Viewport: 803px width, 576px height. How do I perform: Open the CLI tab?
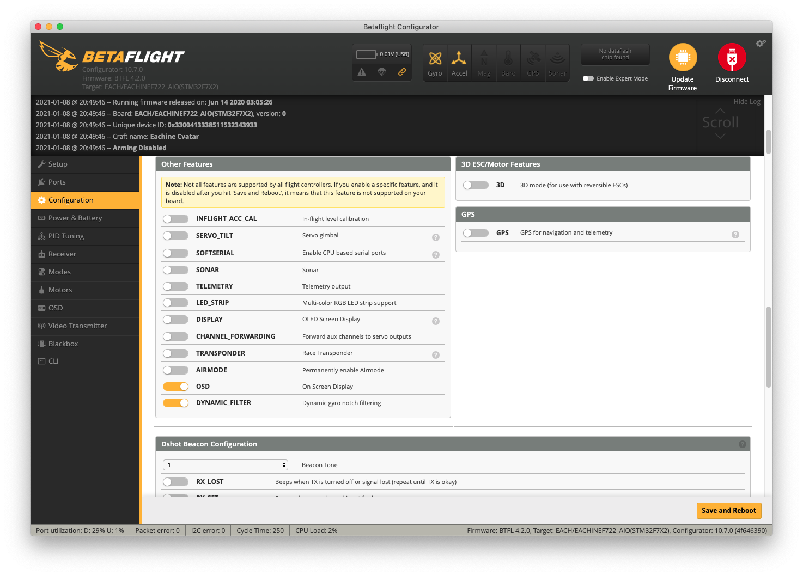tap(85, 361)
